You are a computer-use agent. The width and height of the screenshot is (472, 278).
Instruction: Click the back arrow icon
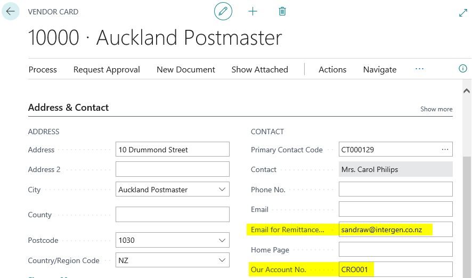pyautogui.click(x=11, y=11)
